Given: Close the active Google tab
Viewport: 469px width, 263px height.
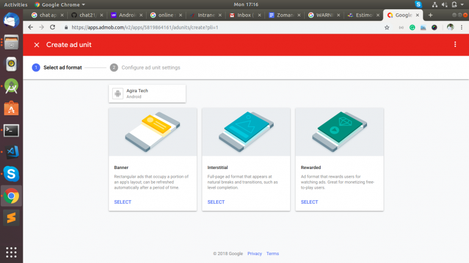Looking at the screenshot, I should tap(417, 15).
